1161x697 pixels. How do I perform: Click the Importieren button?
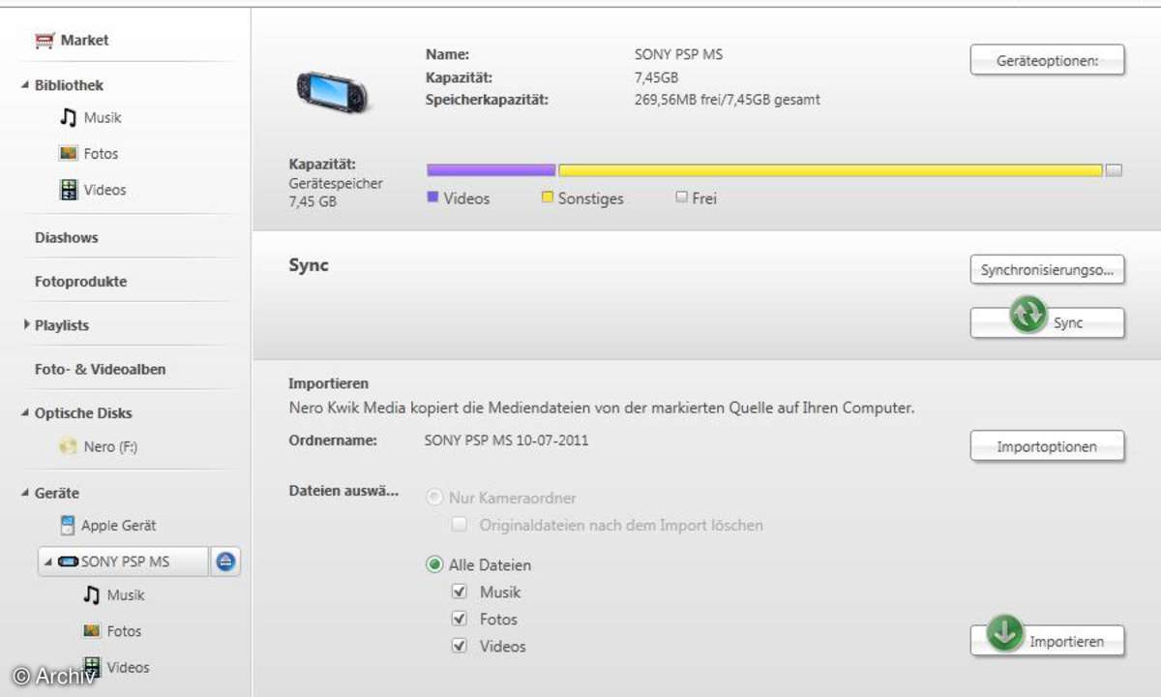tap(1048, 641)
